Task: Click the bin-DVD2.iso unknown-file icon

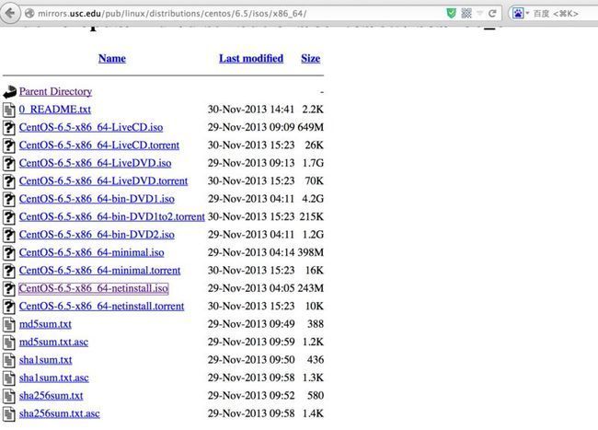Action: pyautogui.click(x=9, y=236)
